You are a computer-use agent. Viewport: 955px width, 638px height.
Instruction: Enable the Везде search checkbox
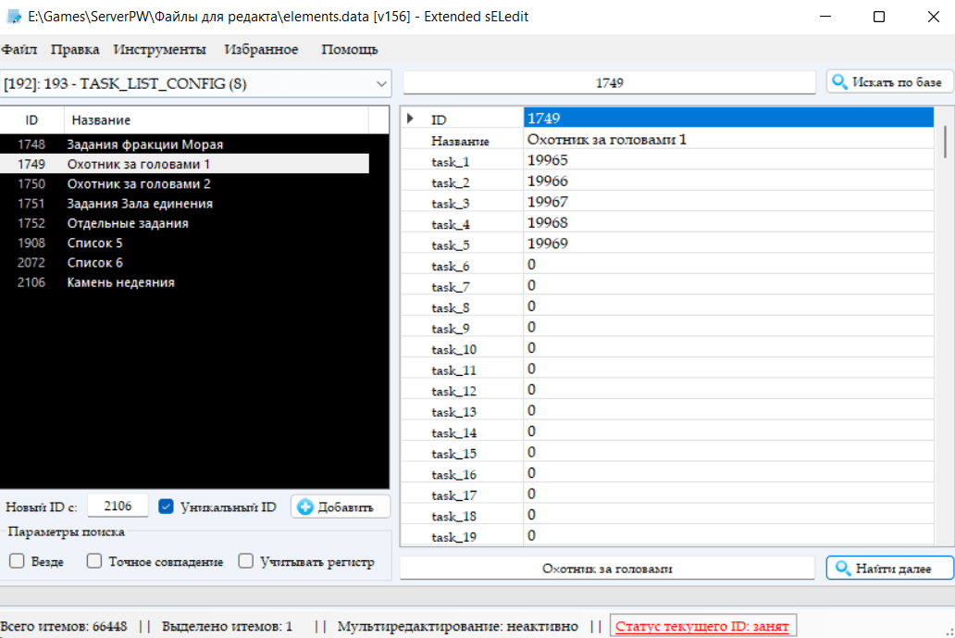pyautogui.click(x=17, y=561)
